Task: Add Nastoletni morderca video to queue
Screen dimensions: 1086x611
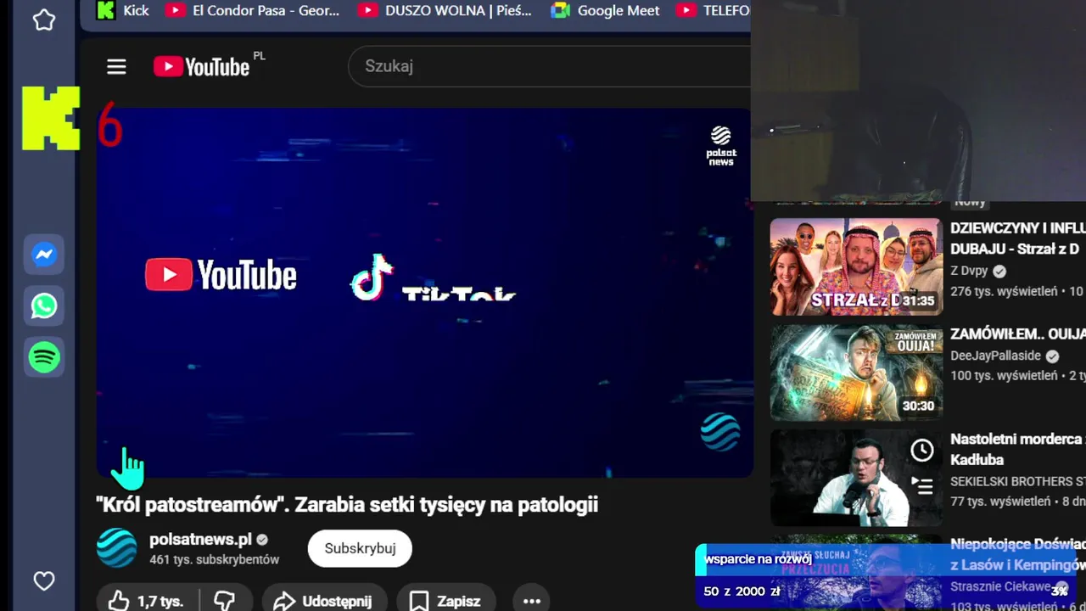Action: click(922, 486)
